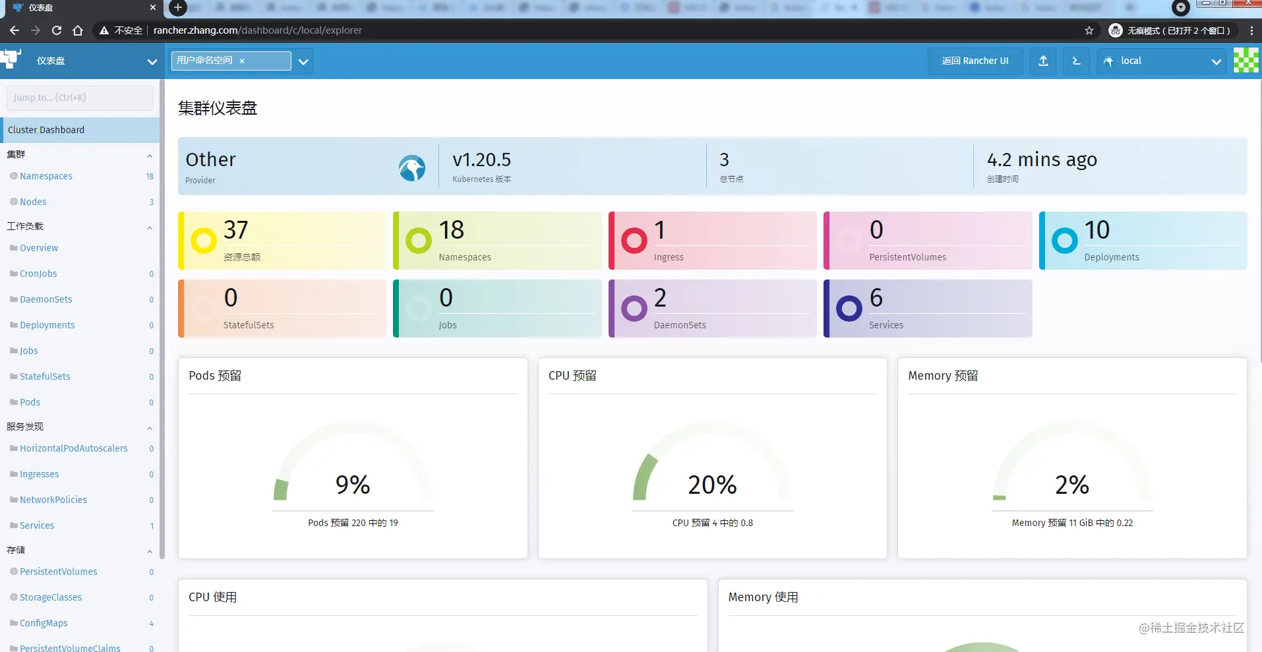1262x652 pixels.
Task: Open PersistentVolumes in sidebar
Action: pos(58,572)
